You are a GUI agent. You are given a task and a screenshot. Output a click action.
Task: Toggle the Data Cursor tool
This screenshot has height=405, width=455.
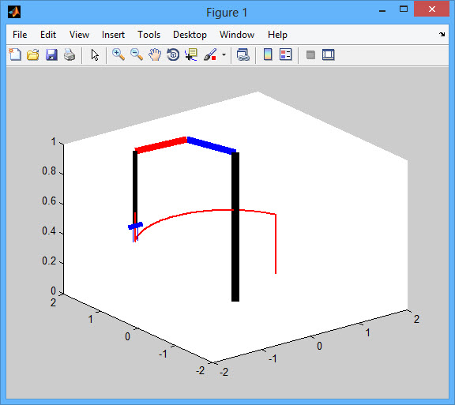[191, 54]
